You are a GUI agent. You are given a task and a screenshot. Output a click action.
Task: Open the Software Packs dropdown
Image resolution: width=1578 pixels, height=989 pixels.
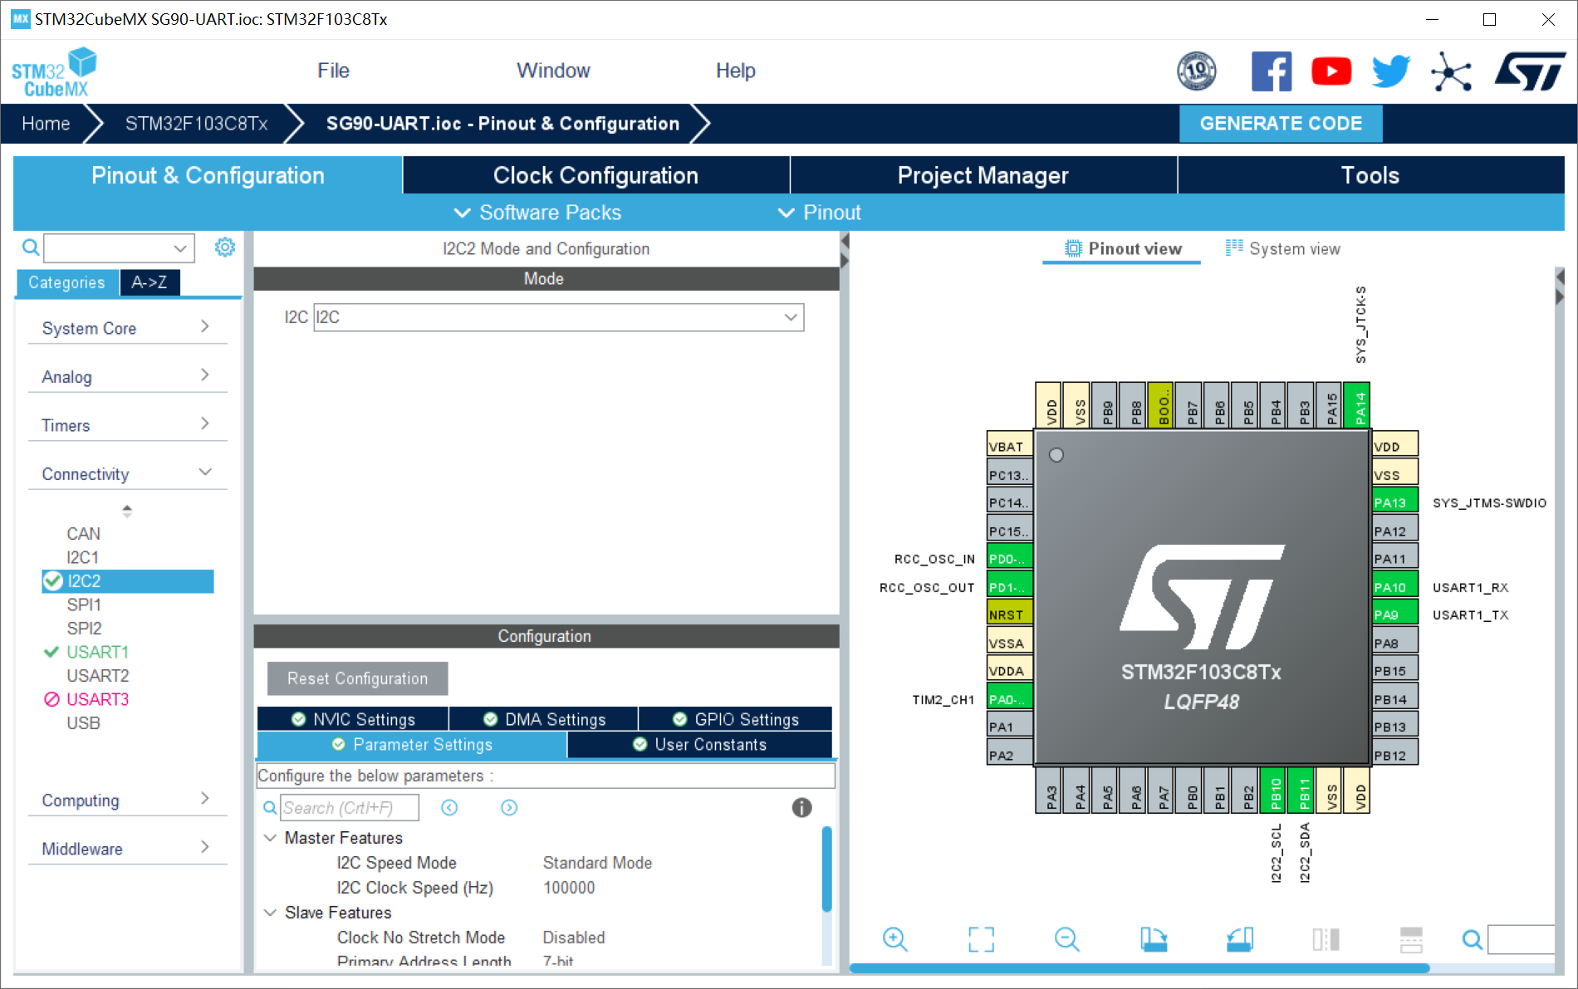(537, 213)
